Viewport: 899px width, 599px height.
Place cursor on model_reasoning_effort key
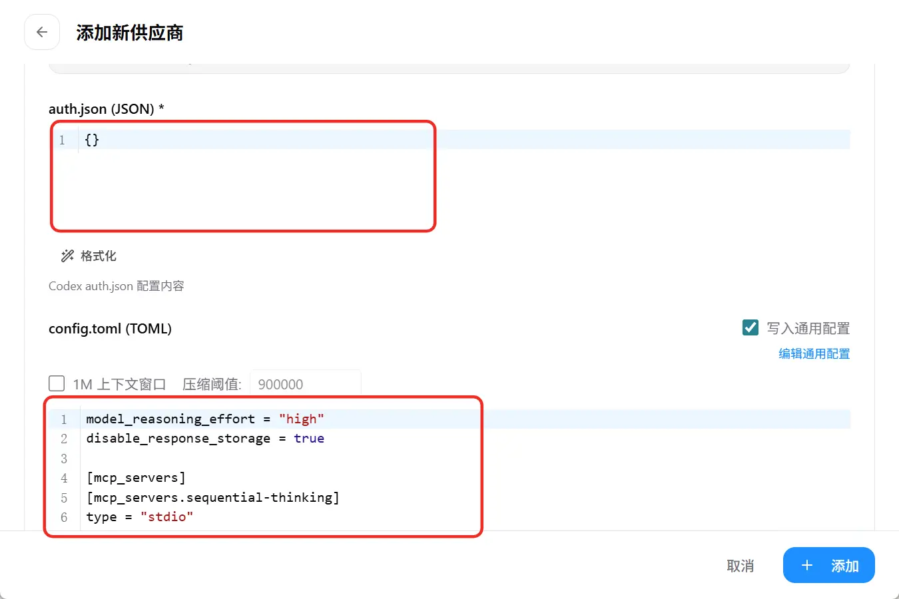click(x=170, y=419)
